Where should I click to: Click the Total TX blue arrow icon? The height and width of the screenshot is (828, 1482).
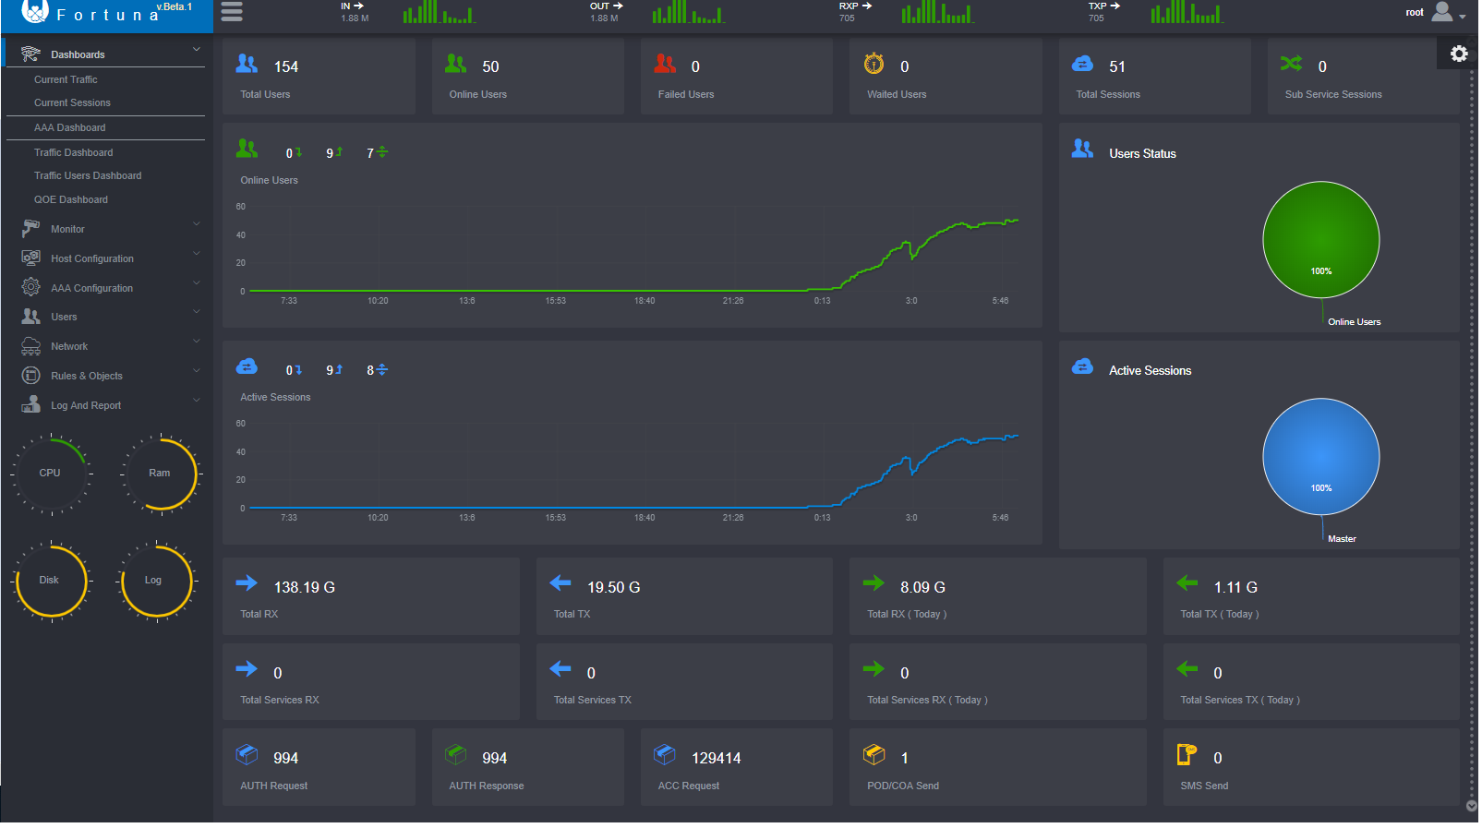[x=560, y=582]
